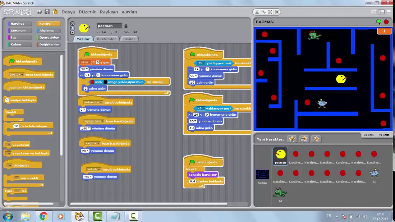The height and width of the screenshot is (222, 395).
Task: Open the c1 sprite dropdown in yaklaşıyor mu block
Action: pos(201,63)
